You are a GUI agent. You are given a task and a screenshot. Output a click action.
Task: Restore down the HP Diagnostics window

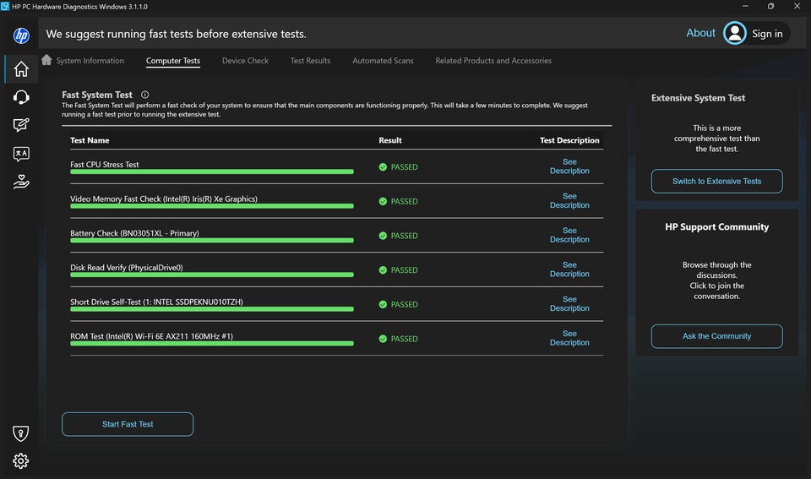770,6
